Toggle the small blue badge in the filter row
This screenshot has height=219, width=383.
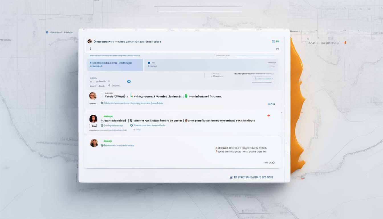[129, 82]
